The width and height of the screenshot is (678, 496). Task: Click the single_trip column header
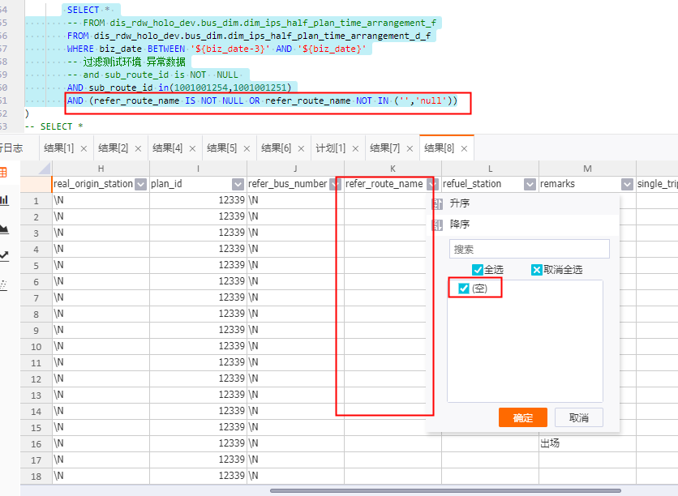[x=657, y=184]
